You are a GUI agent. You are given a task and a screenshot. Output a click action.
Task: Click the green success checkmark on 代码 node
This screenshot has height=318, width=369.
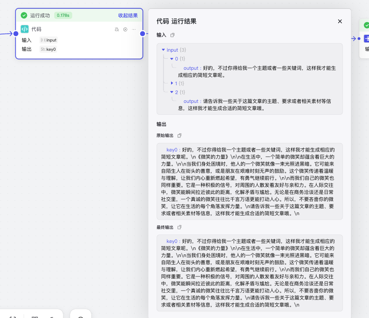click(24, 15)
